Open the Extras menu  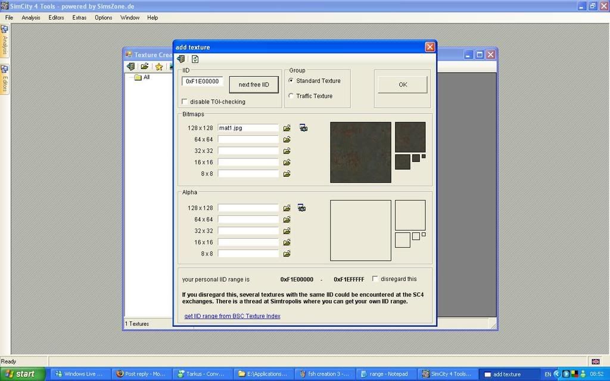click(x=79, y=17)
